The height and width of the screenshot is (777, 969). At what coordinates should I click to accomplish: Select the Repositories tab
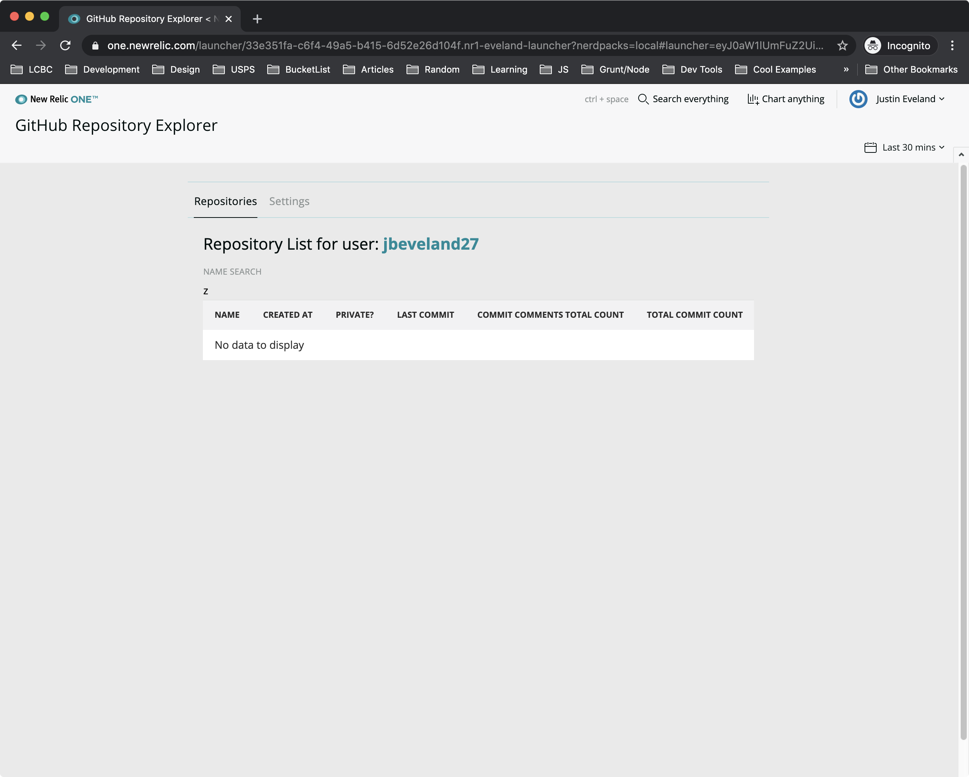[x=225, y=201]
